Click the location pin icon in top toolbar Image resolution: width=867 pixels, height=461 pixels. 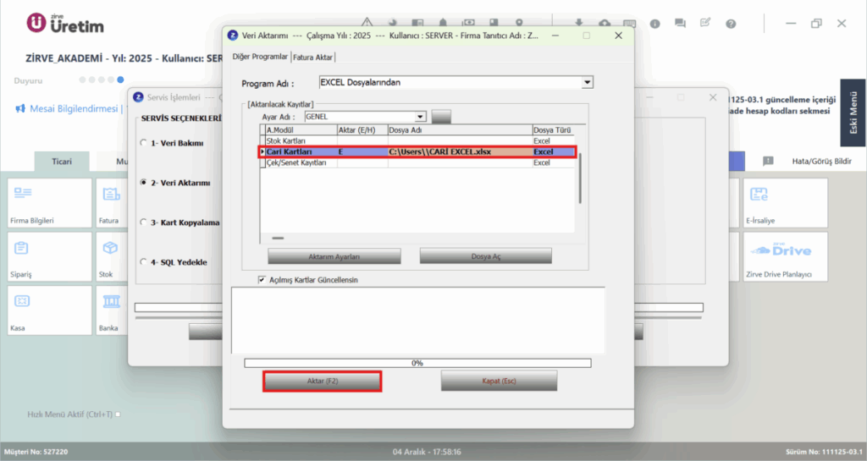click(x=519, y=23)
